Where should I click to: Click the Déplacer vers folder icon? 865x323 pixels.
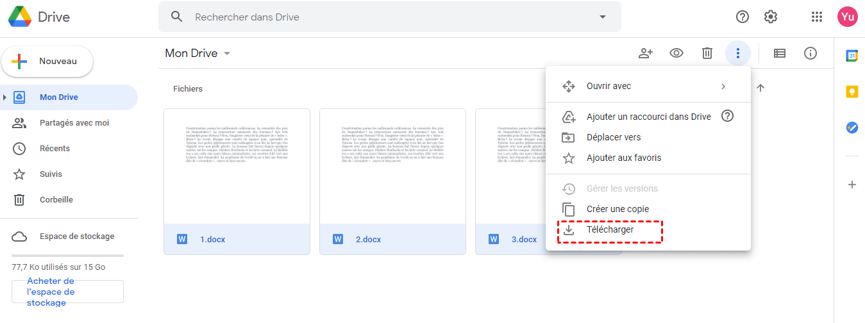(x=569, y=137)
